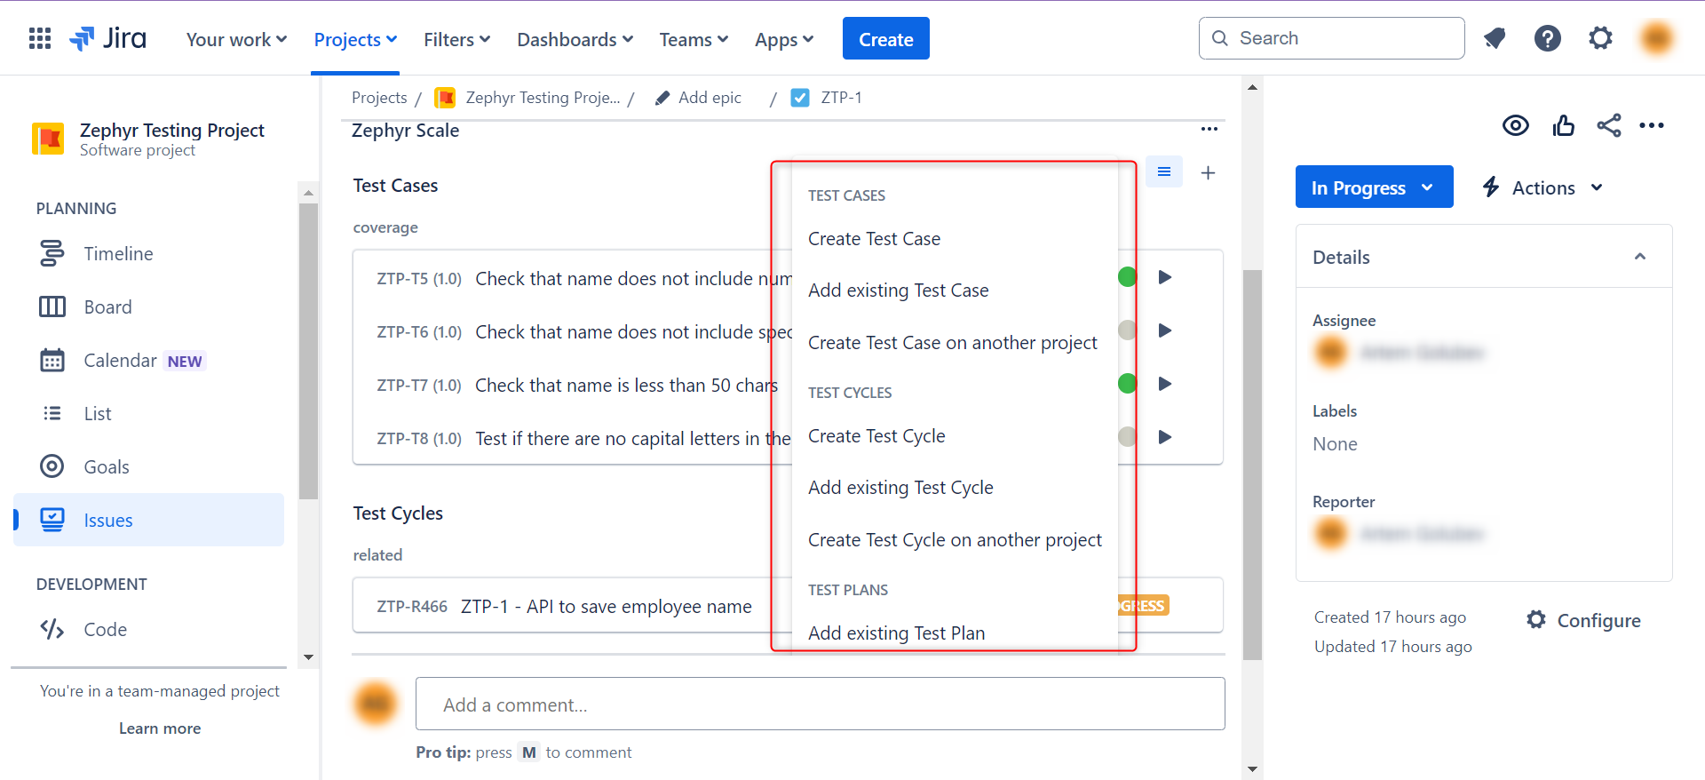Open the notifications bell icon
The height and width of the screenshot is (780, 1705).
tap(1495, 38)
